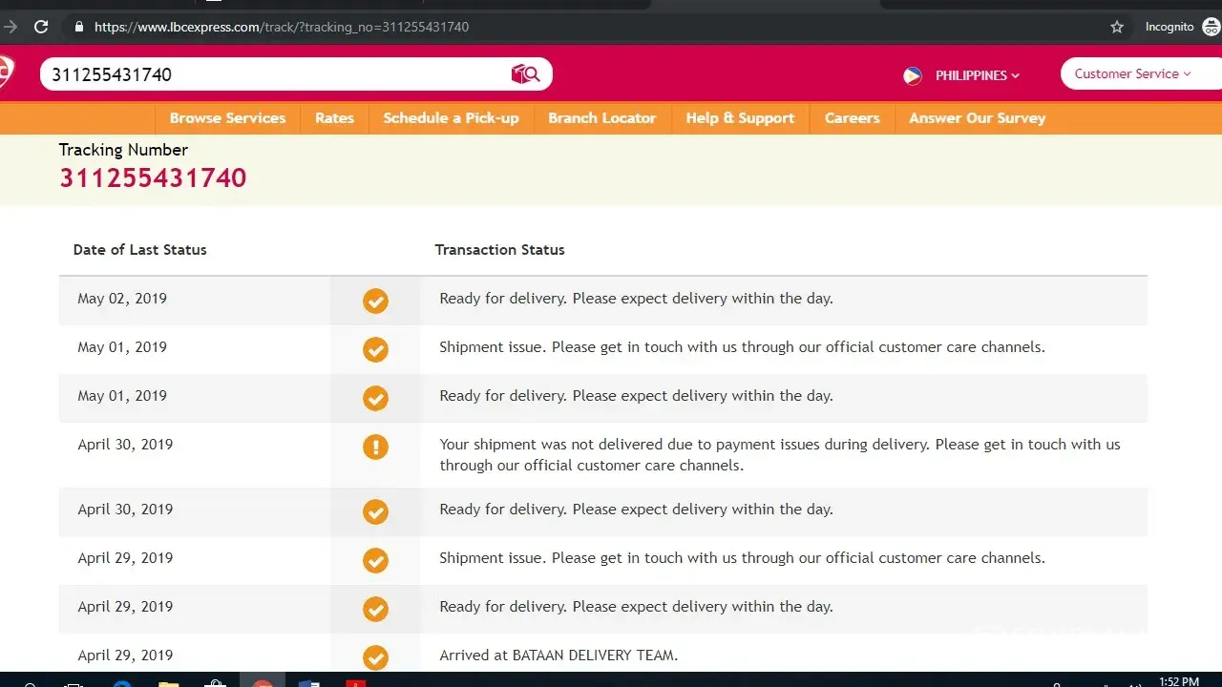Bookmark this page with the star icon
The height and width of the screenshot is (687, 1222).
[1117, 27]
